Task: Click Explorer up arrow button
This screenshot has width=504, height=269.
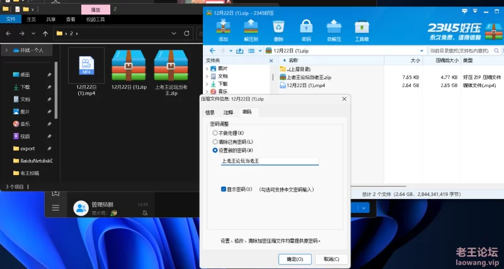Action: 45,33
